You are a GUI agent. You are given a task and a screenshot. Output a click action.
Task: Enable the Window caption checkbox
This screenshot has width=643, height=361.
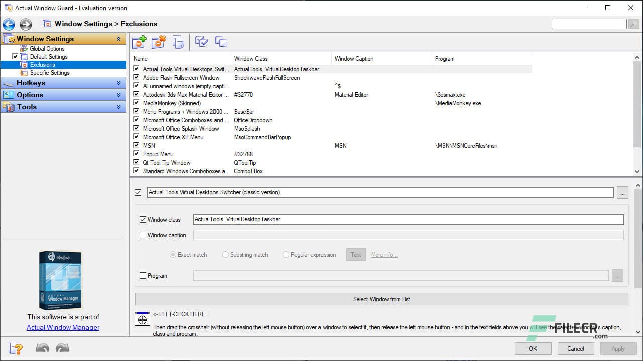[143, 235]
